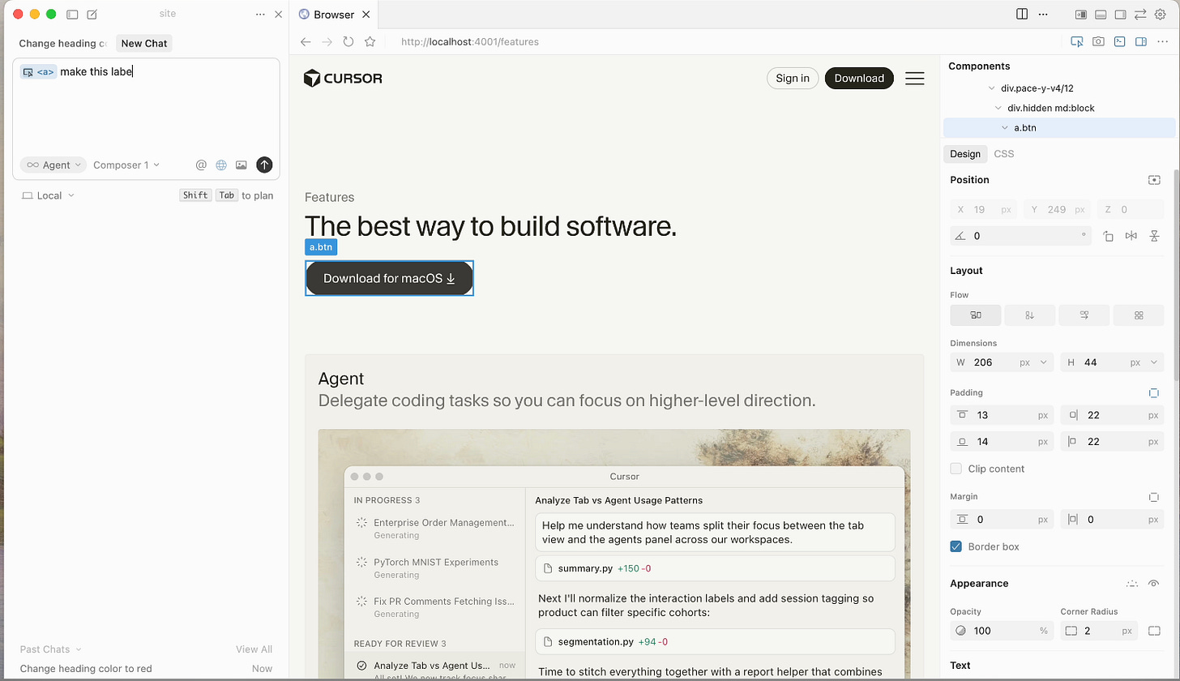The image size is (1180, 681).
Task: Click View All past chats
Action: 254,649
